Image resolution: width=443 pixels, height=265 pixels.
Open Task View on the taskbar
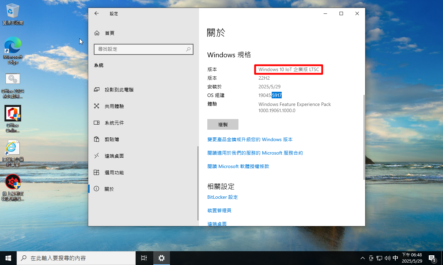[144, 258]
